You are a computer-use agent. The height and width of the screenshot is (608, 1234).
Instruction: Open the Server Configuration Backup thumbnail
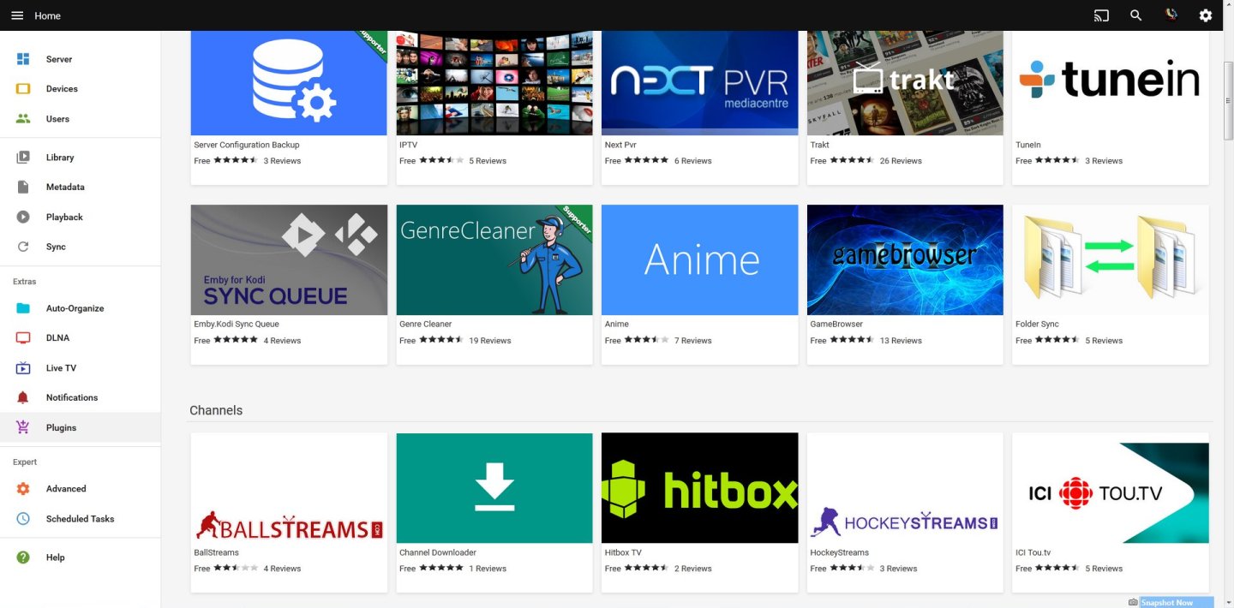289,83
